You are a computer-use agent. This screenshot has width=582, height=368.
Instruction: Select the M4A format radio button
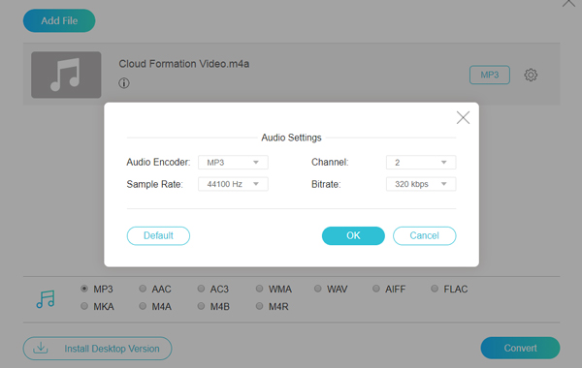(143, 306)
